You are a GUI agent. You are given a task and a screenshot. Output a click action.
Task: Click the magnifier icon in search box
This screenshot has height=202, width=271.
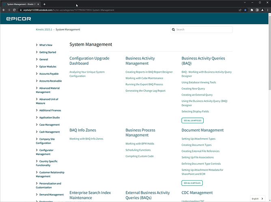coord(173,29)
